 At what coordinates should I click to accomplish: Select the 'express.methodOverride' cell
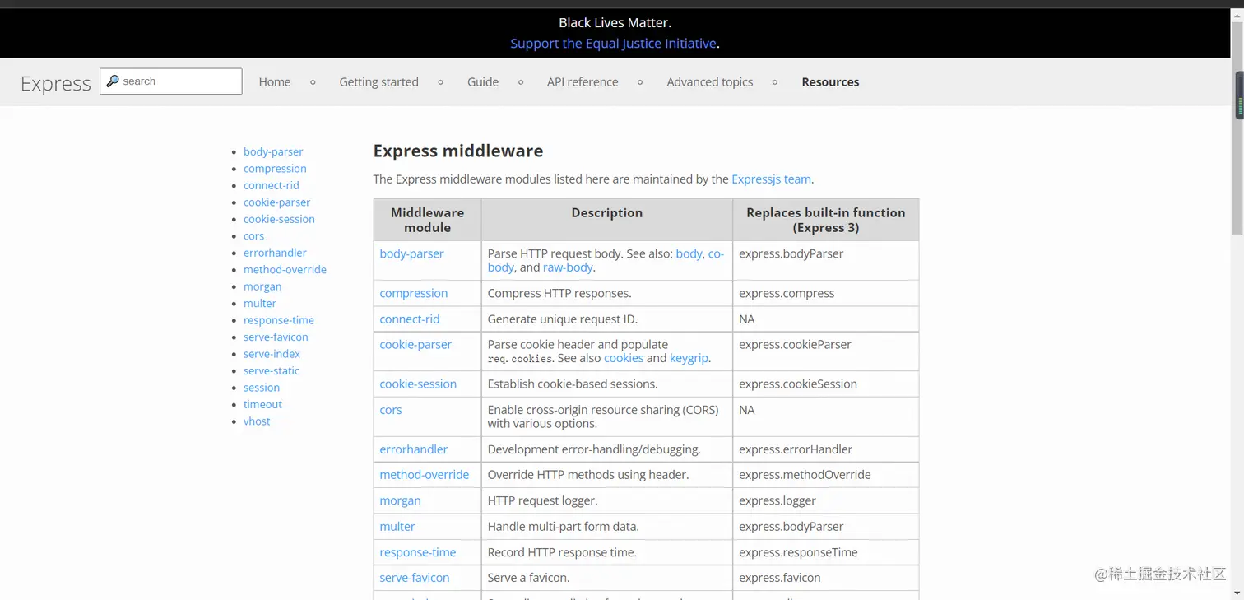(826, 474)
